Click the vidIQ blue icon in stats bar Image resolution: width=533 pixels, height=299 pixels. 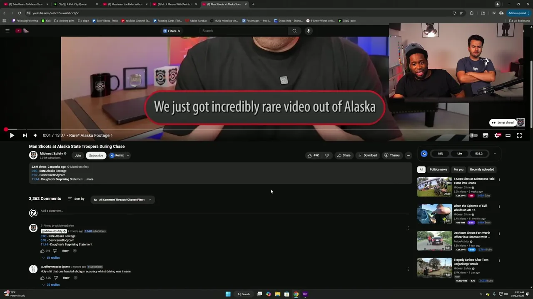pos(424,154)
